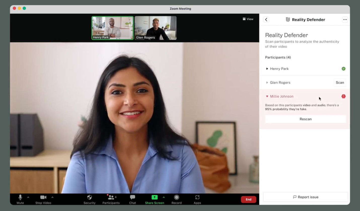Select Henry Park video thumbnail
The image size is (360, 211).
(113, 28)
